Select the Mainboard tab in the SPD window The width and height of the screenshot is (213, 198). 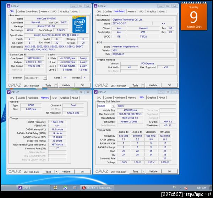pyautogui.click(x=120, y=98)
